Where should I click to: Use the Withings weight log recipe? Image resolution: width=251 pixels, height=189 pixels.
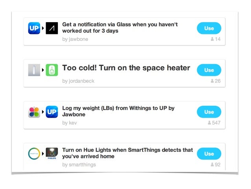209,112
